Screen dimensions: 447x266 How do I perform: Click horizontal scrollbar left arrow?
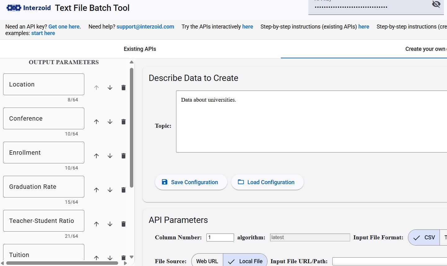pos(2,263)
